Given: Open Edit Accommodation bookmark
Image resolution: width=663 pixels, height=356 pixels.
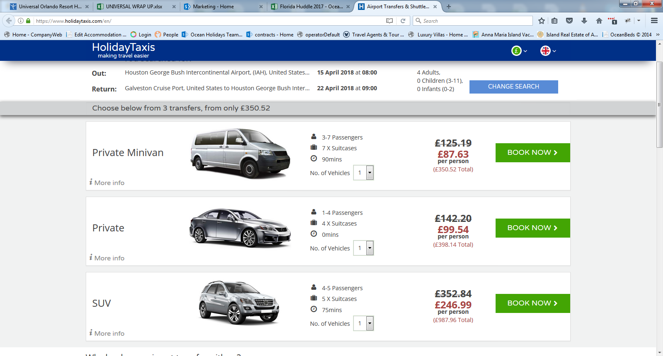Looking at the screenshot, I should 97,35.
